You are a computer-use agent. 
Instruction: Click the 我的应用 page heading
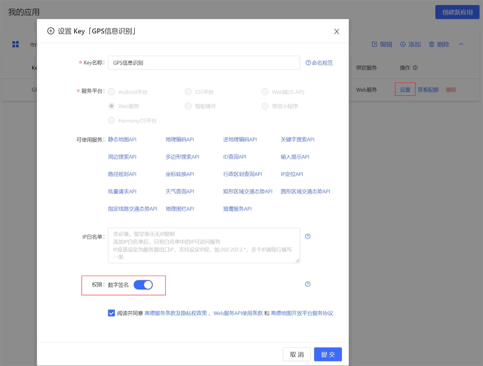24,12
